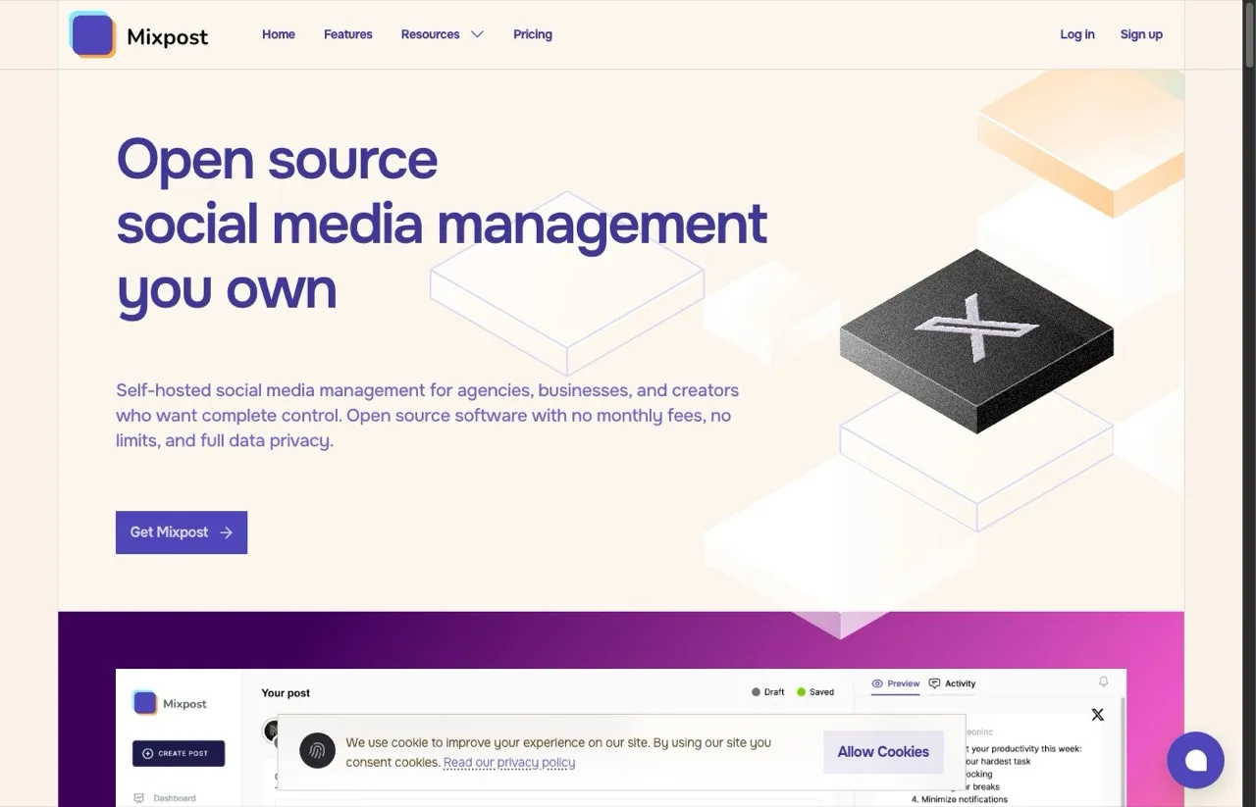This screenshot has height=807, width=1256.
Task: Click the X platform icon in preview panel
Action: [1097, 715]
